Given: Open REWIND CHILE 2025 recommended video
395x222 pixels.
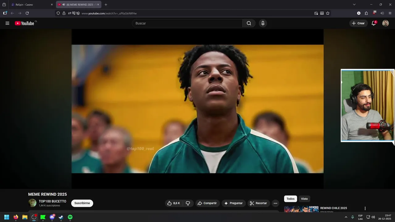Looking at the screenshot, I should (334, 208).
